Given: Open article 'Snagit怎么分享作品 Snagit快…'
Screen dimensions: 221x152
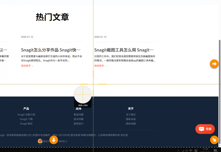Looking at the screenshot, I should pos(51,50).
